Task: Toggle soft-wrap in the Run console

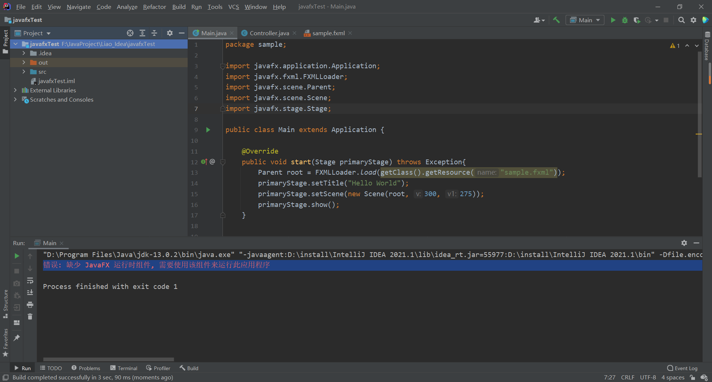Action: [x=30, y=281]
